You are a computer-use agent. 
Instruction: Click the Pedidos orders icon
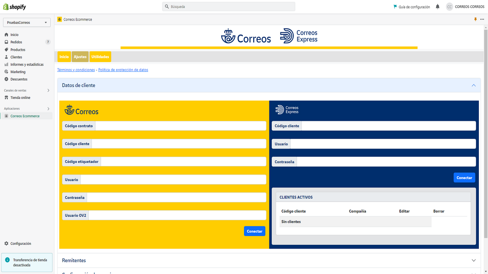tap(6, 42)
